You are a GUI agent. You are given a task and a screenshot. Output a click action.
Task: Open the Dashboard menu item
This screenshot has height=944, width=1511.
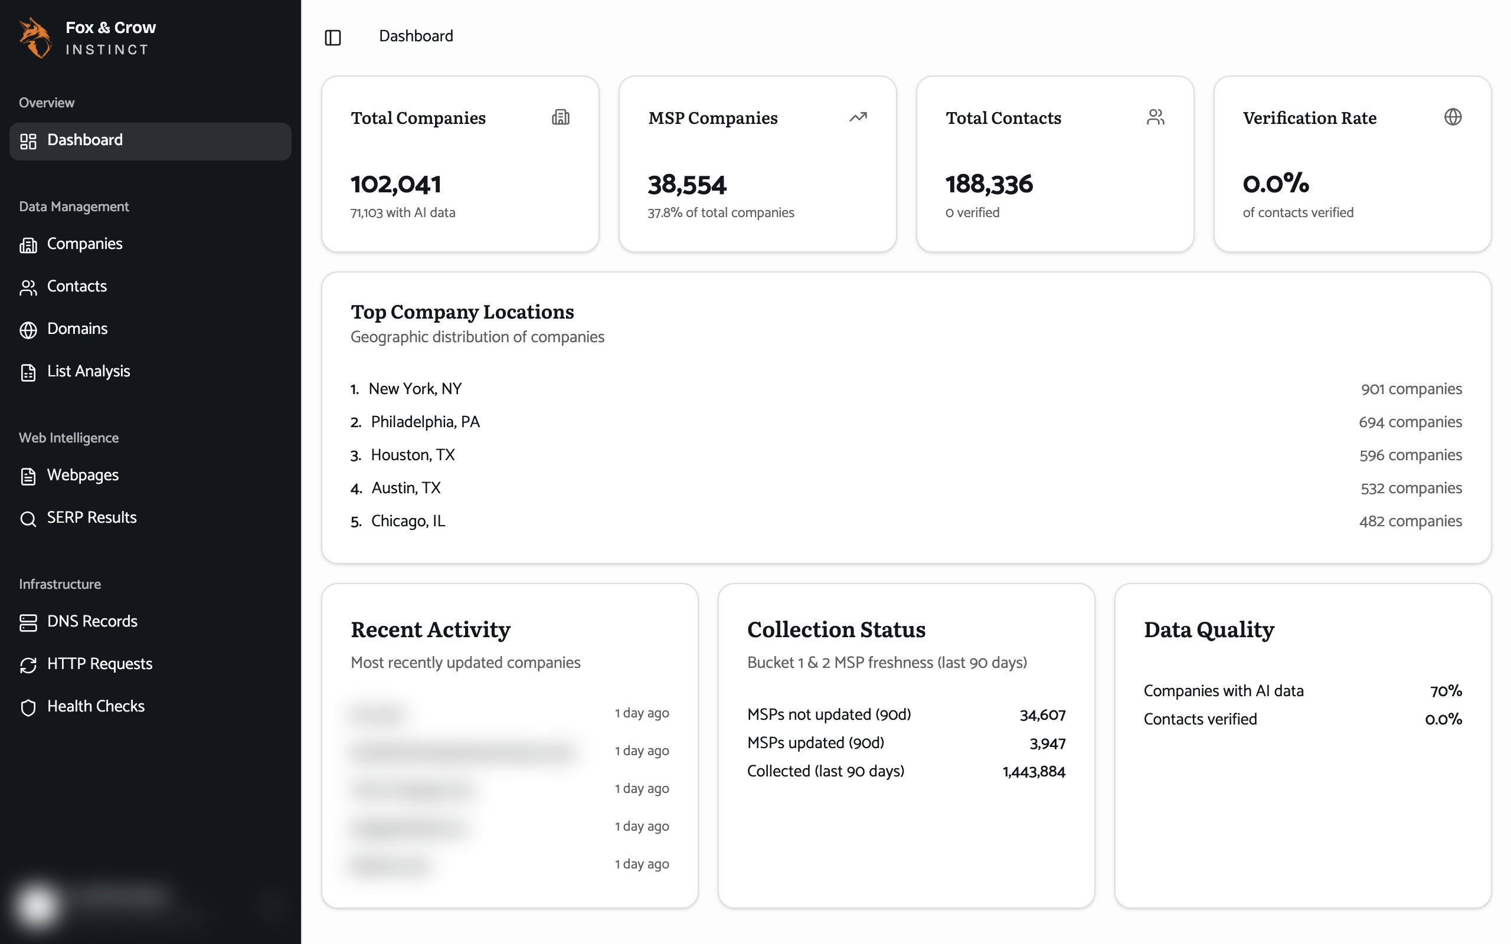pyautogui.click(x=150, y=140)
